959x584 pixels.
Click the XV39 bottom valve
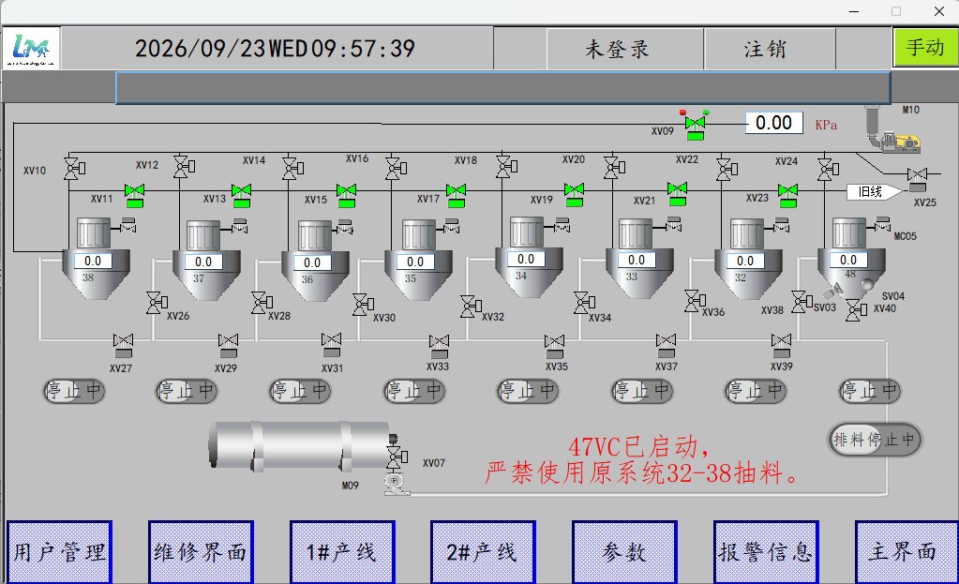coord(781,346)
